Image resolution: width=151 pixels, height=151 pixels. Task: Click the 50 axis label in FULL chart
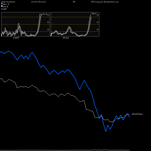(98, 22)
